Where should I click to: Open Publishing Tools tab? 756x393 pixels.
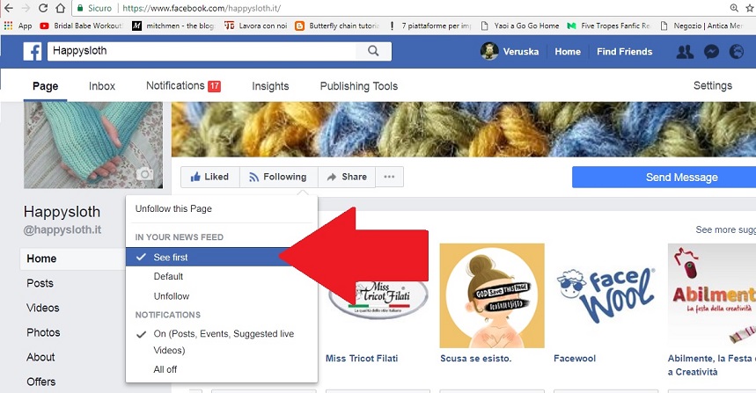coord(359,86)
